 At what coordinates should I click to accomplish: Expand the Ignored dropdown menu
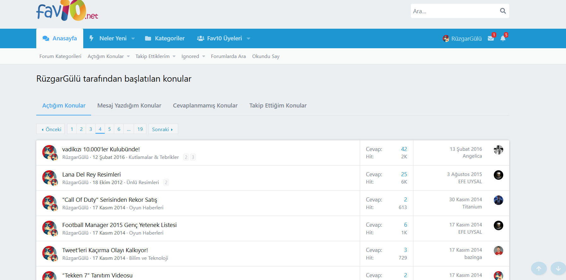[x=203, y=56]
